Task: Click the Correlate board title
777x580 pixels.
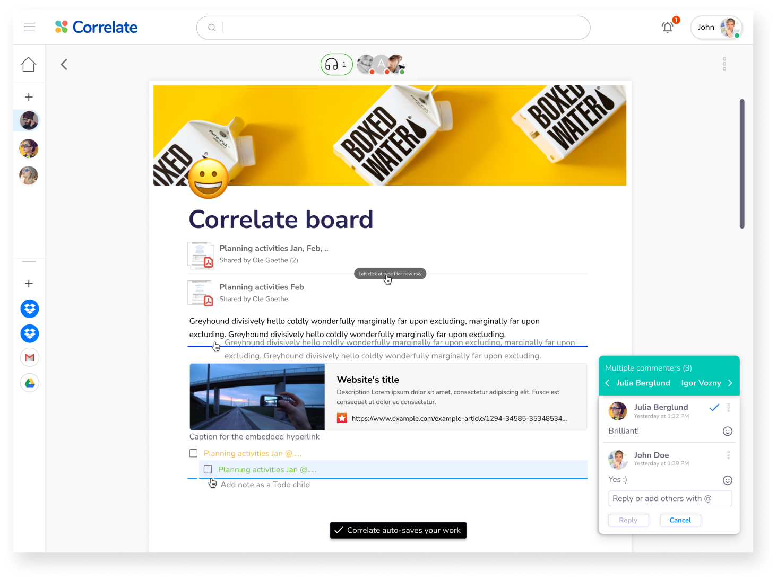Action: tap(281, 219)
